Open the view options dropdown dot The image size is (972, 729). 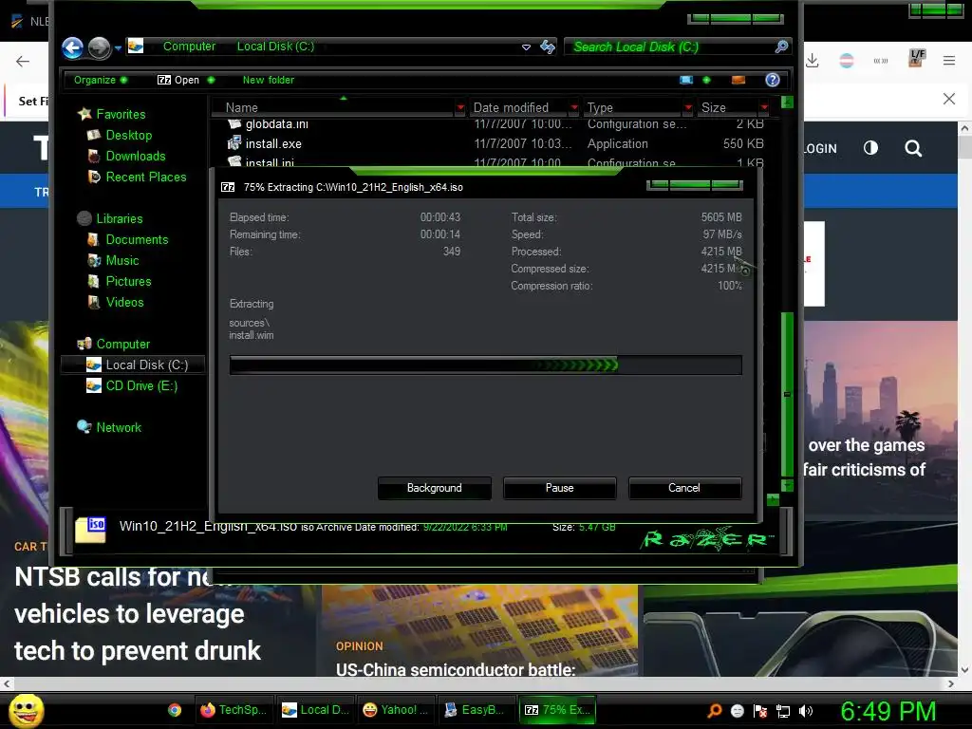coord(706,80)
